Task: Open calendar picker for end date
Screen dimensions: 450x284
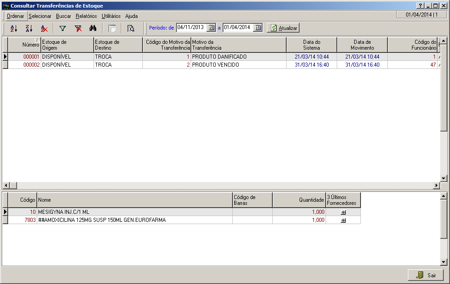Action: pos(257,28)
